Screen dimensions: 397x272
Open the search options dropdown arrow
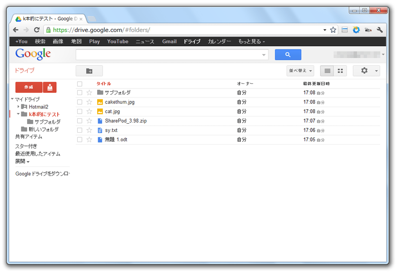click(264, 55)
